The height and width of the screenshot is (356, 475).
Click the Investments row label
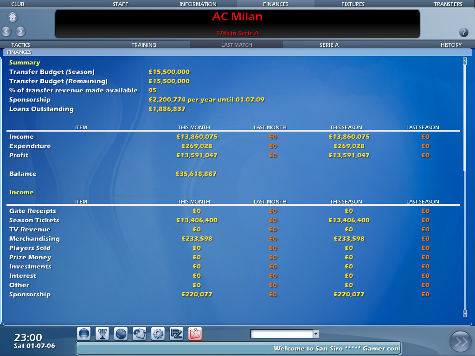click(x=30, y=267)
